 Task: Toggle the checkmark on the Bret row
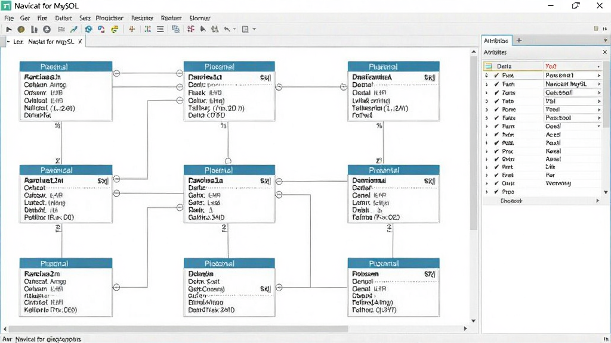click(496, 176)
